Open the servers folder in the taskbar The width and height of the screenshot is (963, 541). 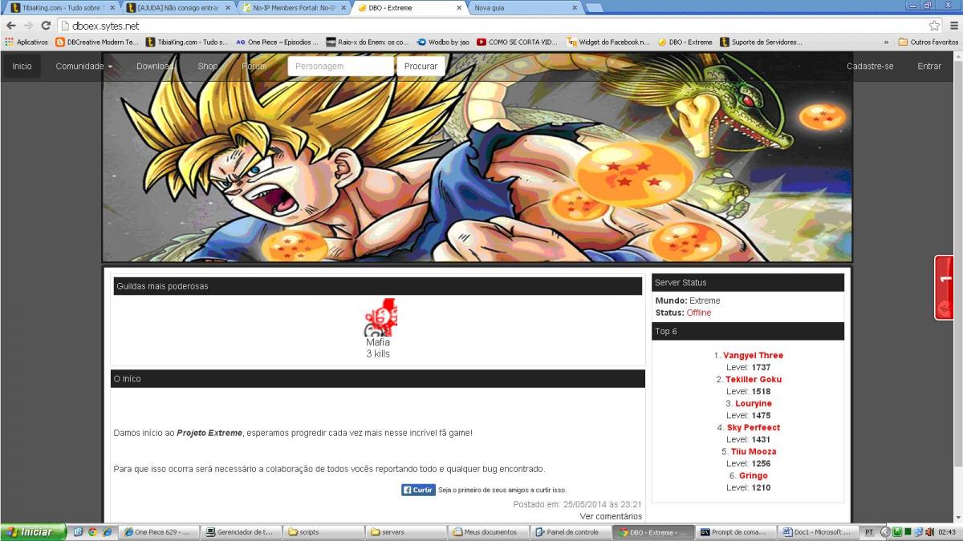(405, 532)
